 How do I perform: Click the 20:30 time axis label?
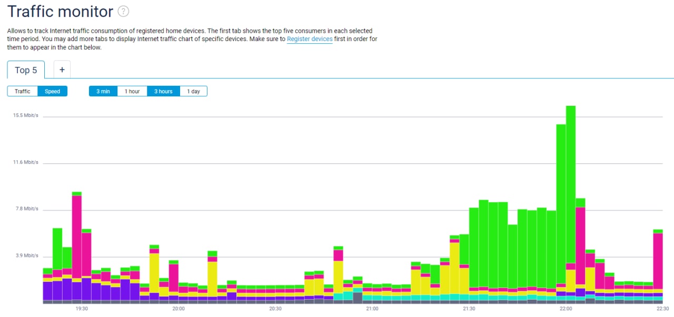pyautogui.click(x=275, y=309)
